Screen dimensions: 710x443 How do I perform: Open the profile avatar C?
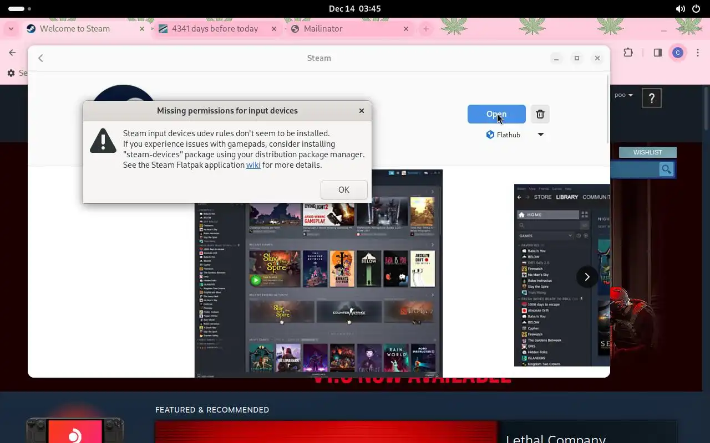point(677,53)
